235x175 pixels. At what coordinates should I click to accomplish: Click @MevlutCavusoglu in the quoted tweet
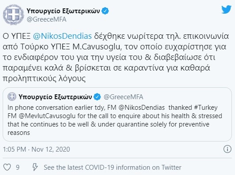tap(47, 116)
